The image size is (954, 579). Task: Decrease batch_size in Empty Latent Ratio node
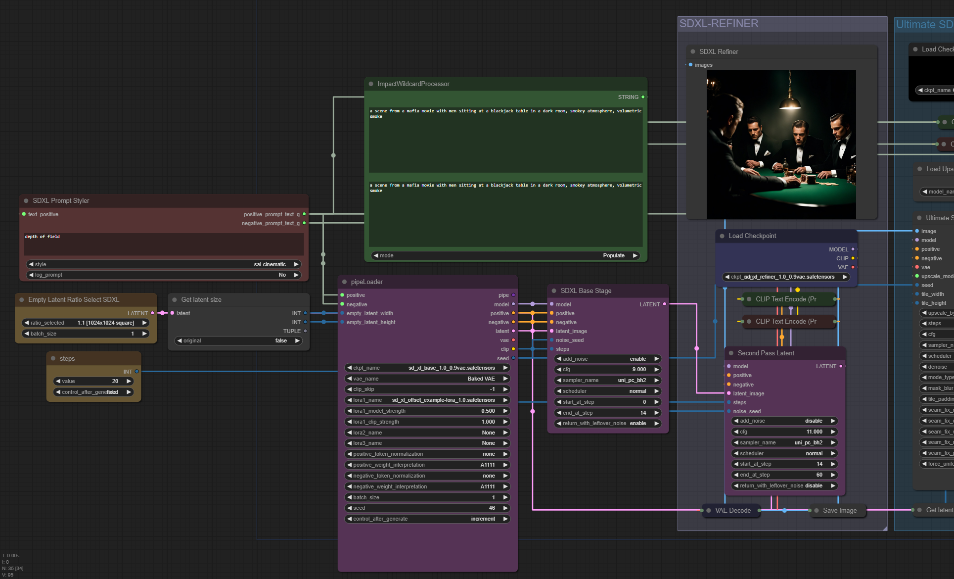coord(27,334)
